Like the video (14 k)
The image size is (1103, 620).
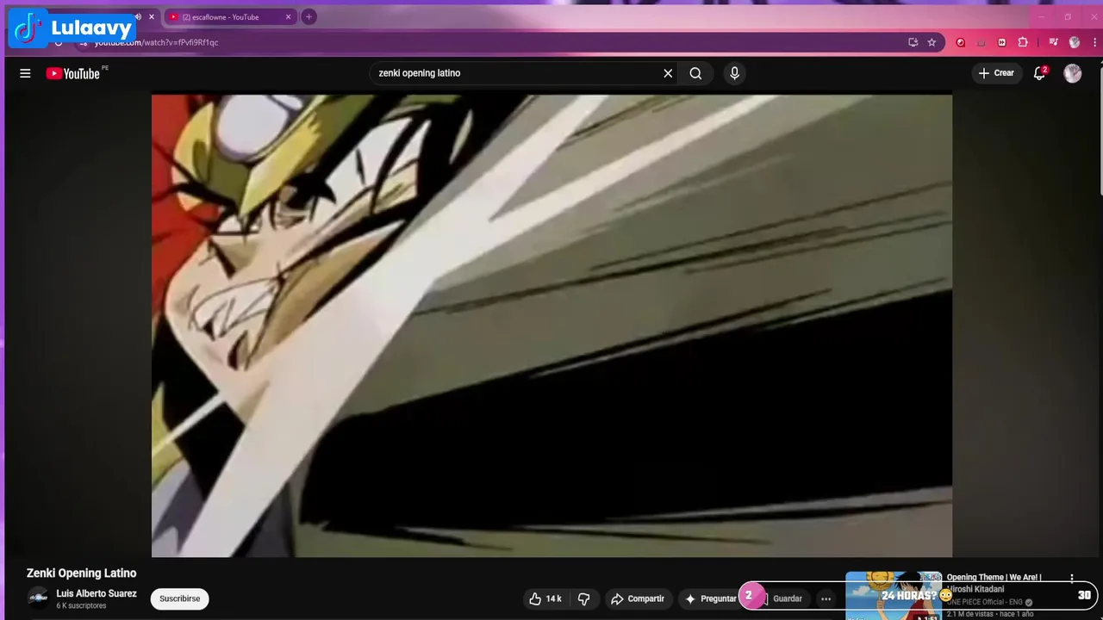pyautogui.click(x=545, y=598)
